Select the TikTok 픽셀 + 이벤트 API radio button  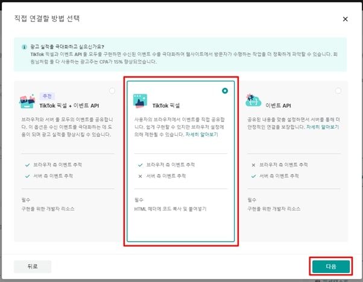click(112, 91)
